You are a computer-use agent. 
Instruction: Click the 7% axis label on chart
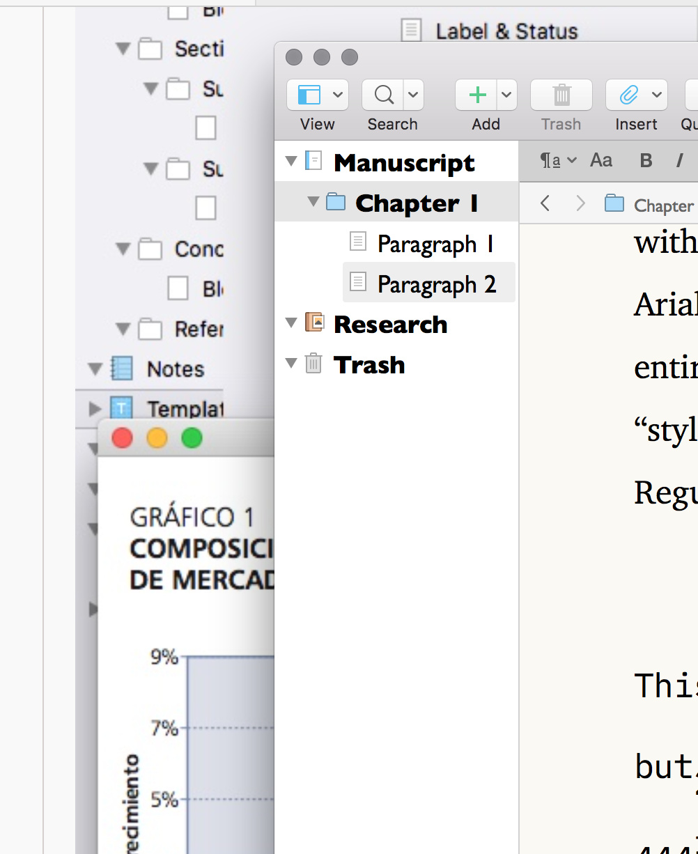coord(164,729)
